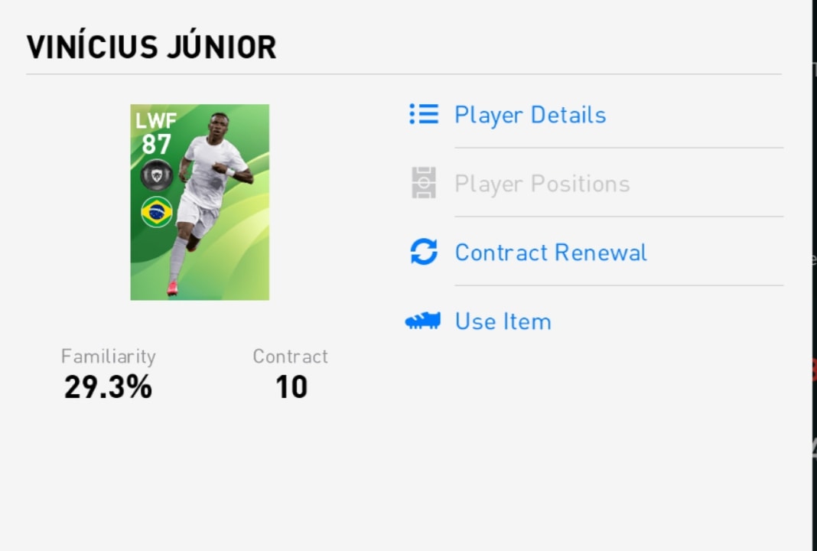Tap the Use Item text link
817x551 pixels.
pyautogui.click(x=503, y=321)
